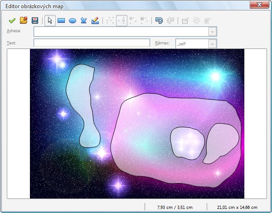
Task: Select the small starry inner hotspot
Action: (187, 143)
